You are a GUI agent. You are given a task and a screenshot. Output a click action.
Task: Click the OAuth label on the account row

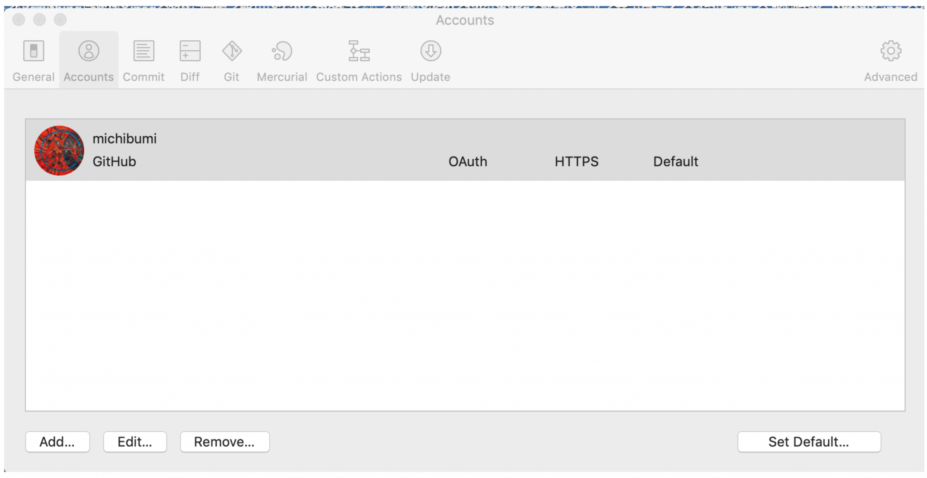coord(468,162)
